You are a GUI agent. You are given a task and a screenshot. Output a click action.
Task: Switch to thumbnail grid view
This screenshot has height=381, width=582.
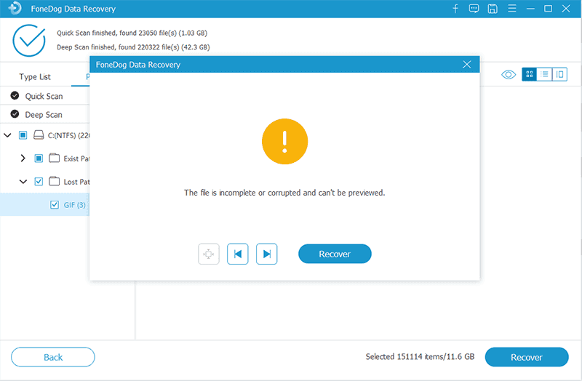pyautogui.click(x=530, y=74)
